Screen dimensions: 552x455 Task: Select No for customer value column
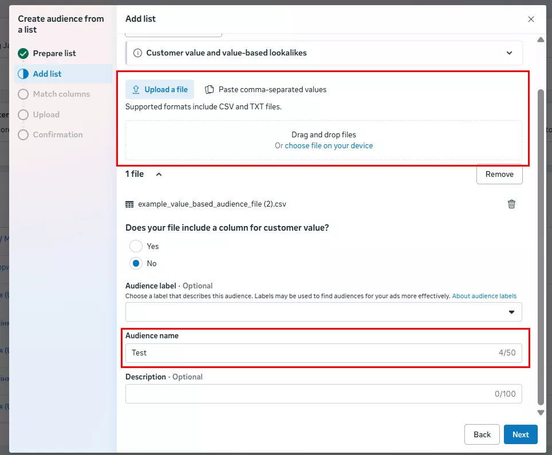click(136, 263)
